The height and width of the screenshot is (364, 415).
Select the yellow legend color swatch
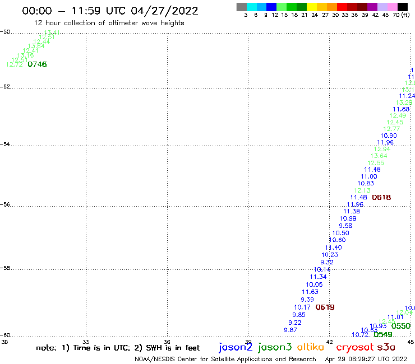click(x=312, y=7)
